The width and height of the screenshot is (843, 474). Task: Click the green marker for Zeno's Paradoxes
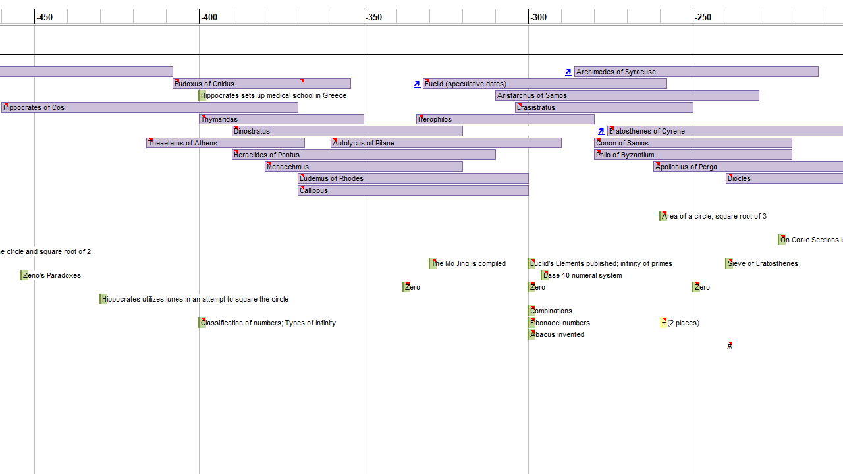coord(24,275)
